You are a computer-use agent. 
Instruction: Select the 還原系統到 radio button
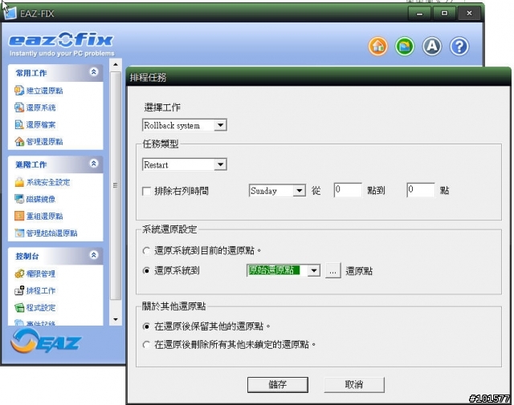[x=146, y=271]
